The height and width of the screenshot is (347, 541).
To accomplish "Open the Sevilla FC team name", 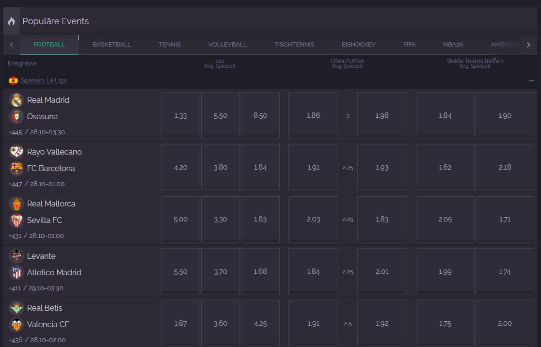I will 45,221.
